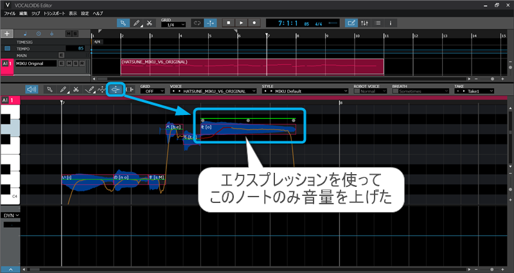The height and width of the screenshot is (273, 514).
Task: Open the musical editor view icon
Action: 351,23
